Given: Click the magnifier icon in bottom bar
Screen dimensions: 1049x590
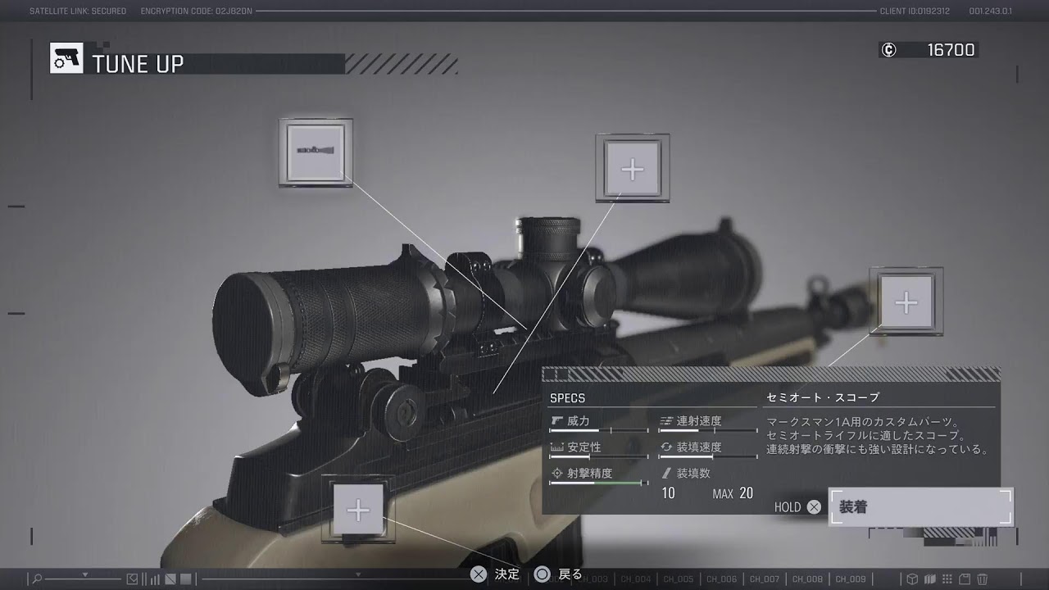Looking at the screenshot, I should [38, 579].
